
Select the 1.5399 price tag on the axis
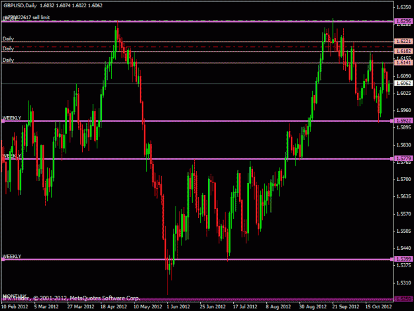[x=403, y=259]
